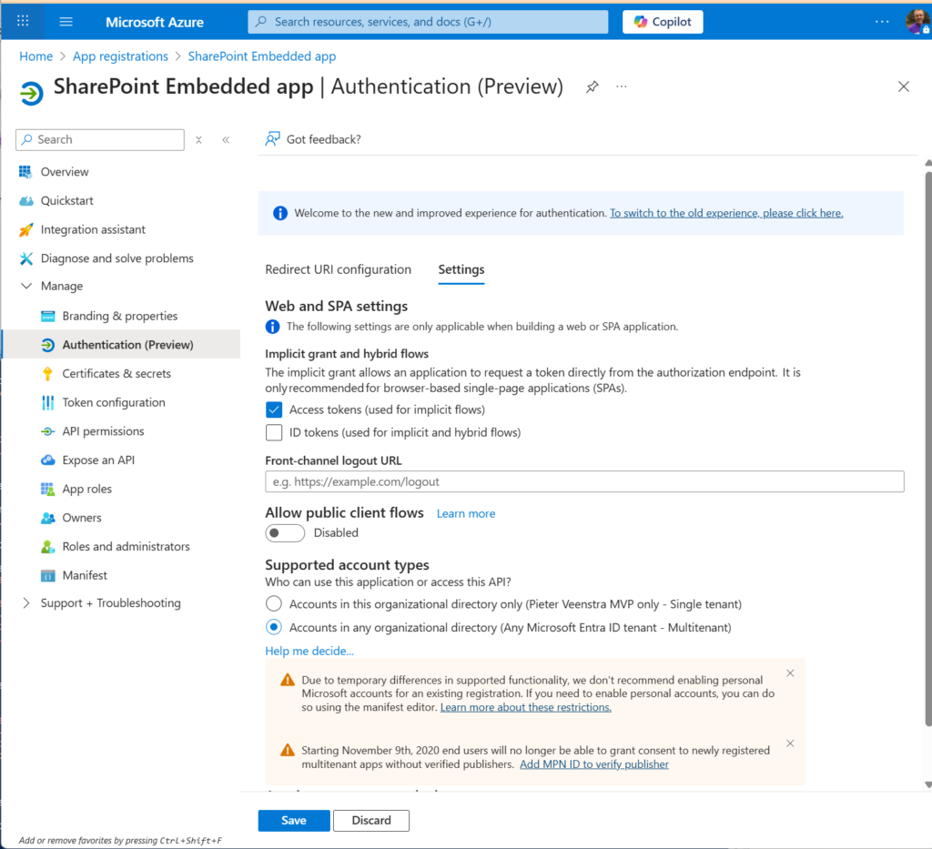Image resolution: width=932 pixels, height=849 pixels.
Task: Click the sidebar Search box
Action: pos(100,139)
